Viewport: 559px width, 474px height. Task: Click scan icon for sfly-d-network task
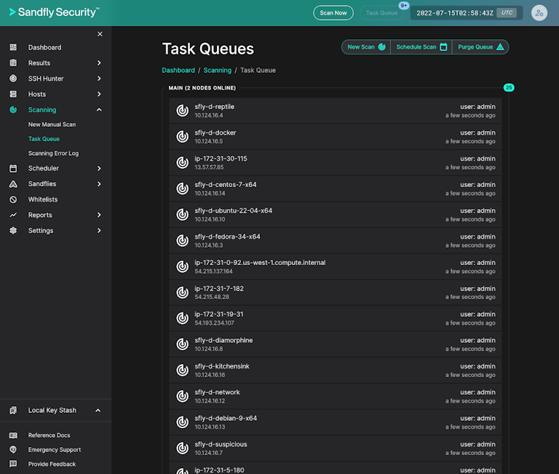(183, 396)
